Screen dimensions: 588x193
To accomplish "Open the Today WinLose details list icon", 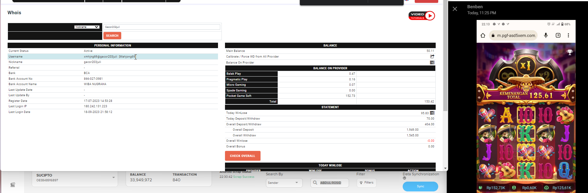I will [x=432, y=113].
